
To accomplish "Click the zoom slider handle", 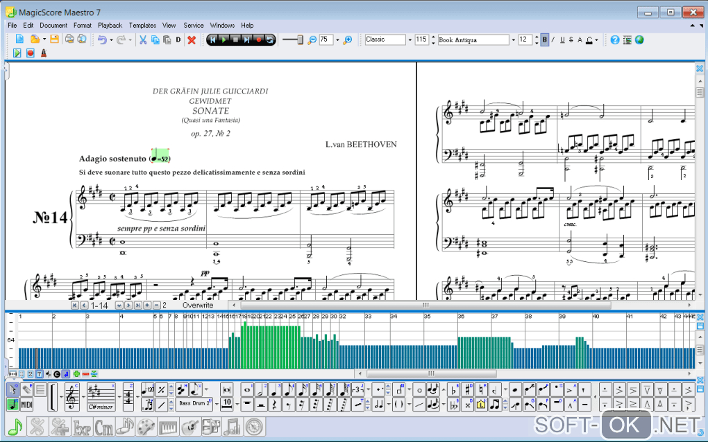I will pos(299,40).
